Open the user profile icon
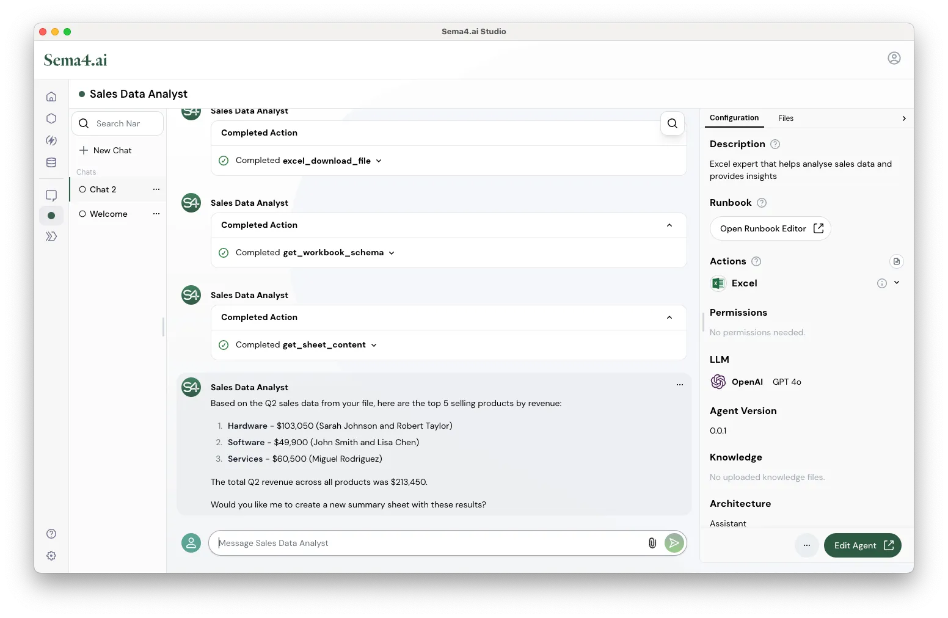Image resolution: width=948 pixels, height=618 pixels. click(x=894, y=58)
